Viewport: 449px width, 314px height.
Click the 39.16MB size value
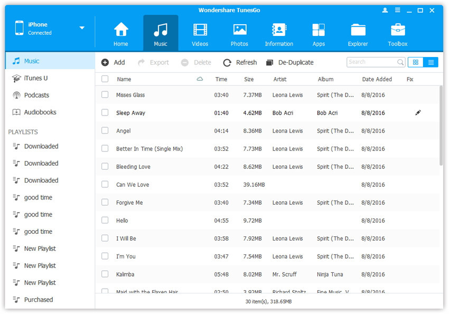point(254,185)
